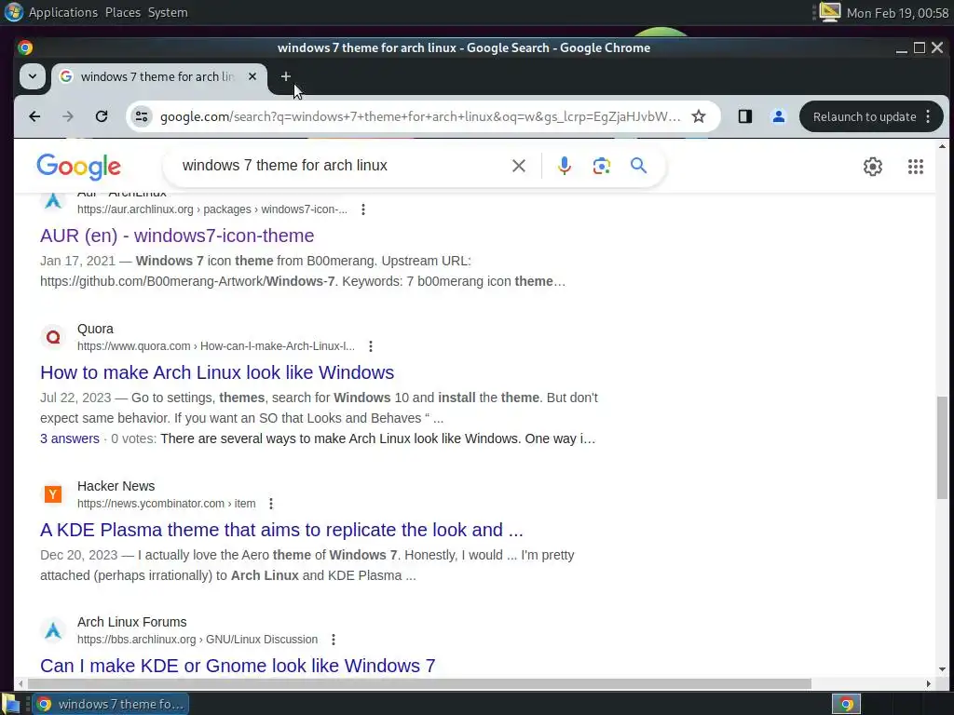Image resolution: width=954 pixels, height=715 pixels.
Task: View site information icon in address bar
Action: tap(142, 116)
